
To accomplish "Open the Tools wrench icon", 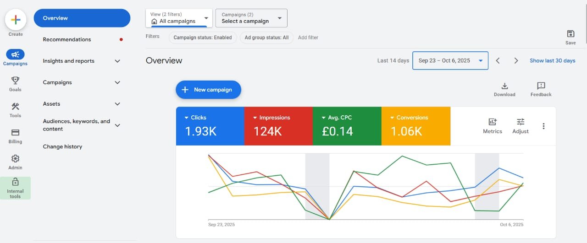I will pos(15,107).
